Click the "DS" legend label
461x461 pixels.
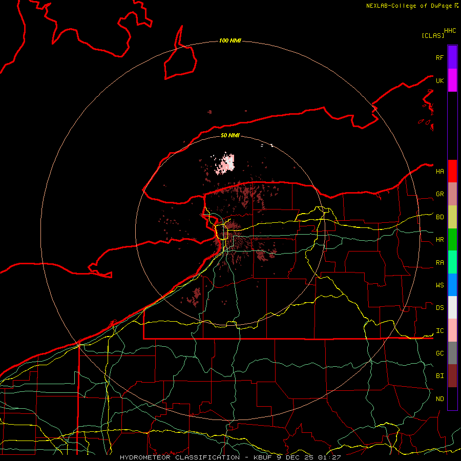[439, 308]
